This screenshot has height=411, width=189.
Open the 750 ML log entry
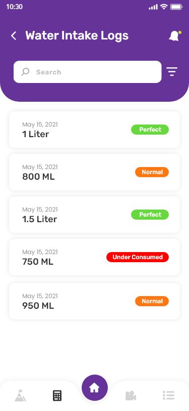(95, 257)
